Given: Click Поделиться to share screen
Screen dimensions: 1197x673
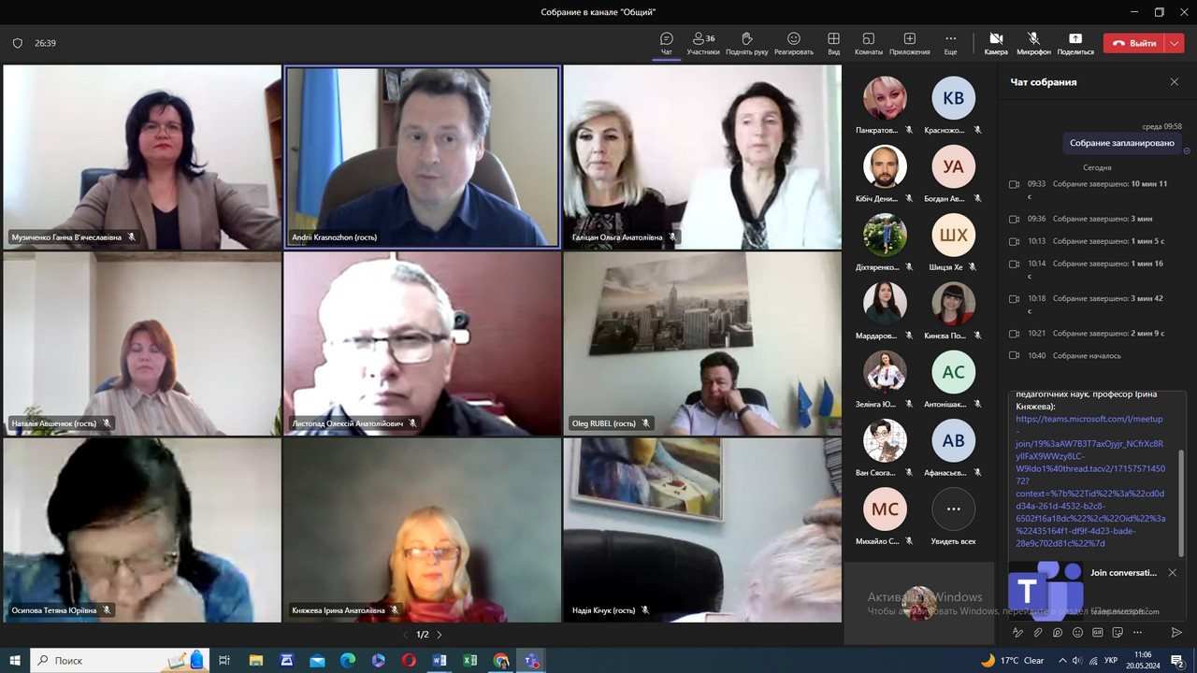Looking at the screenshot, I should coord(1075,43).
